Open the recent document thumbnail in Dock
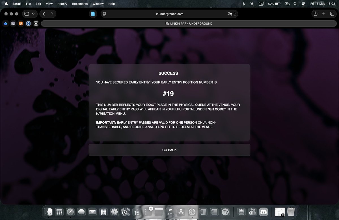This screenshot has width=339, height=220. [280, 212]
